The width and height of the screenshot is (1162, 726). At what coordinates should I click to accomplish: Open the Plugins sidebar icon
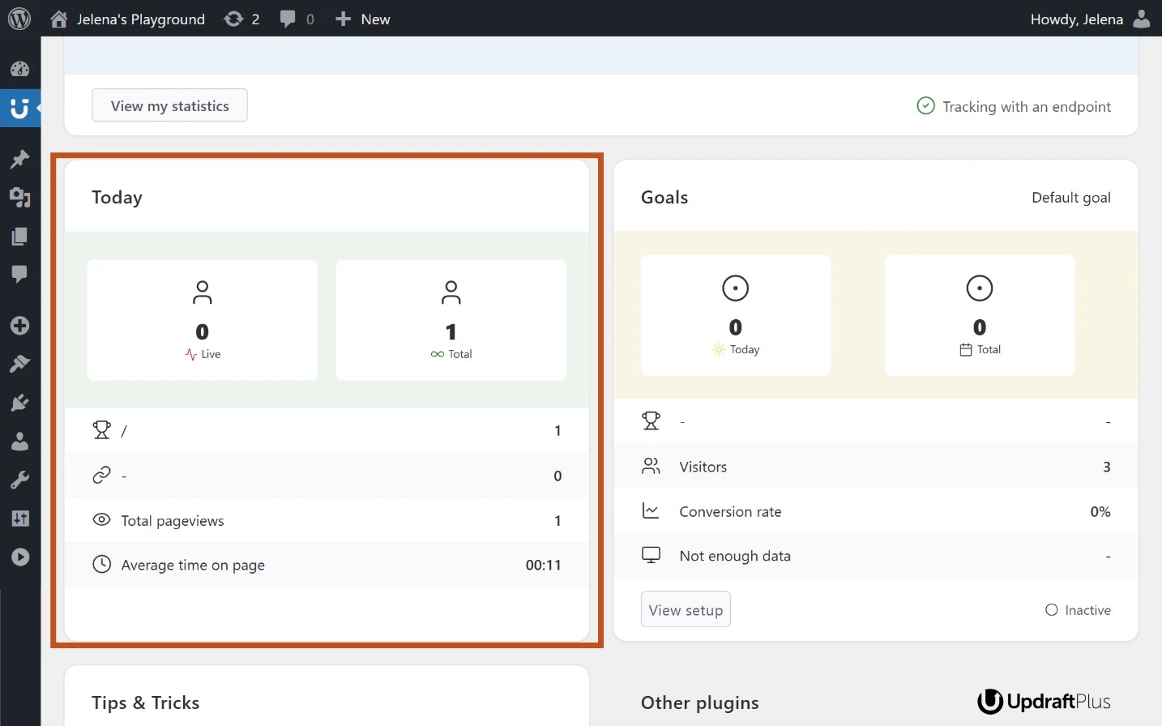[19, 403]
